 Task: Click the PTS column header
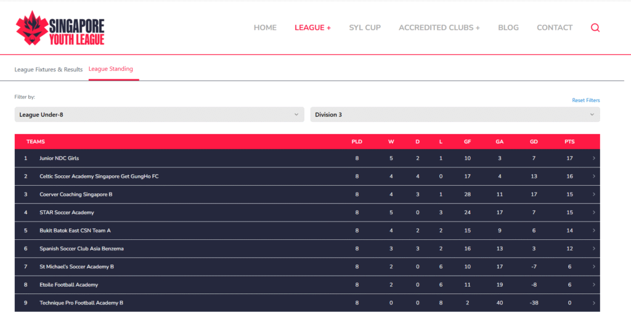tap(569, 142)
